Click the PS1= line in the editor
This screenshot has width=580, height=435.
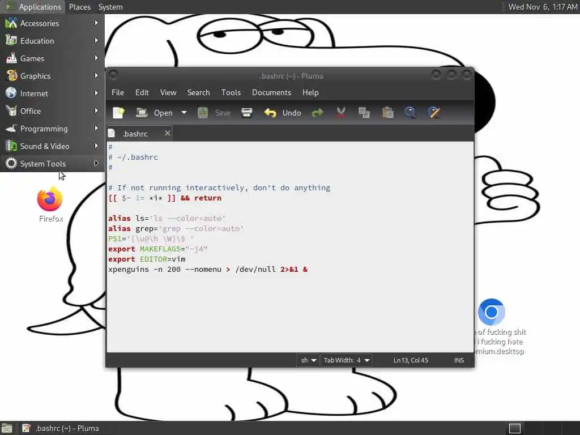151,239
